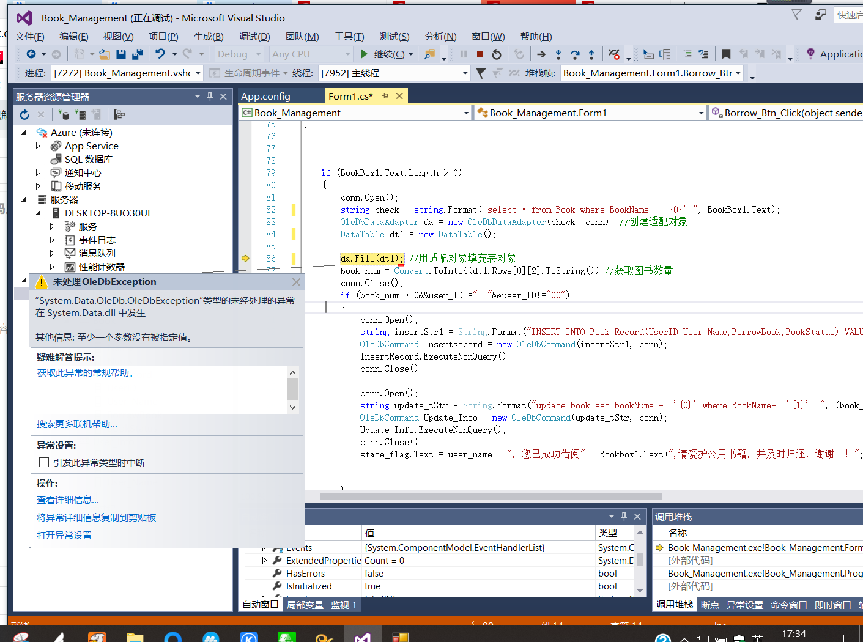This screenshot has width=863, height=642.
Task: Click comment-out selected lines icon
Action: tap(687, 54)
